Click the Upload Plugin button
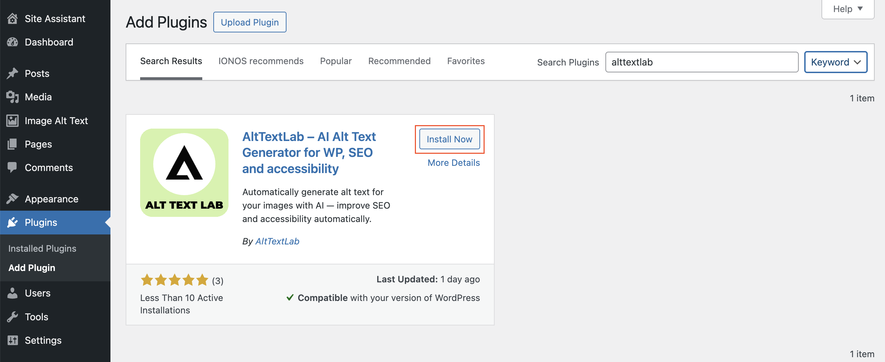 click(x=250, y=22)
